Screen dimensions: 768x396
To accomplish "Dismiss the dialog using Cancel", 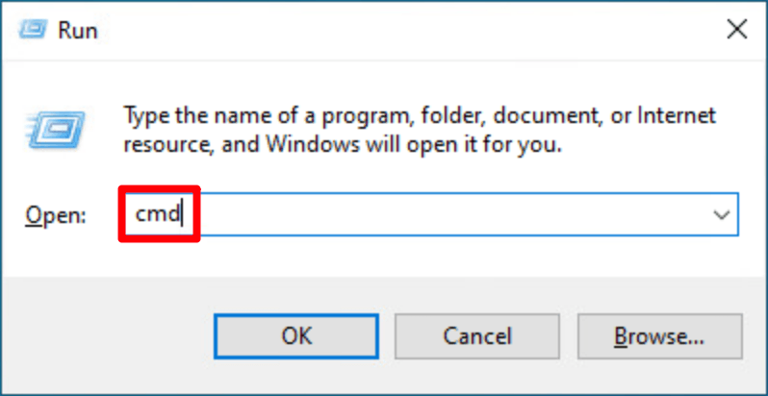I will [477, 336].
